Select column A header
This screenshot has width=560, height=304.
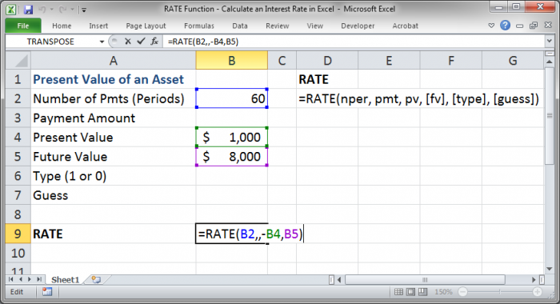coord(114,60)
